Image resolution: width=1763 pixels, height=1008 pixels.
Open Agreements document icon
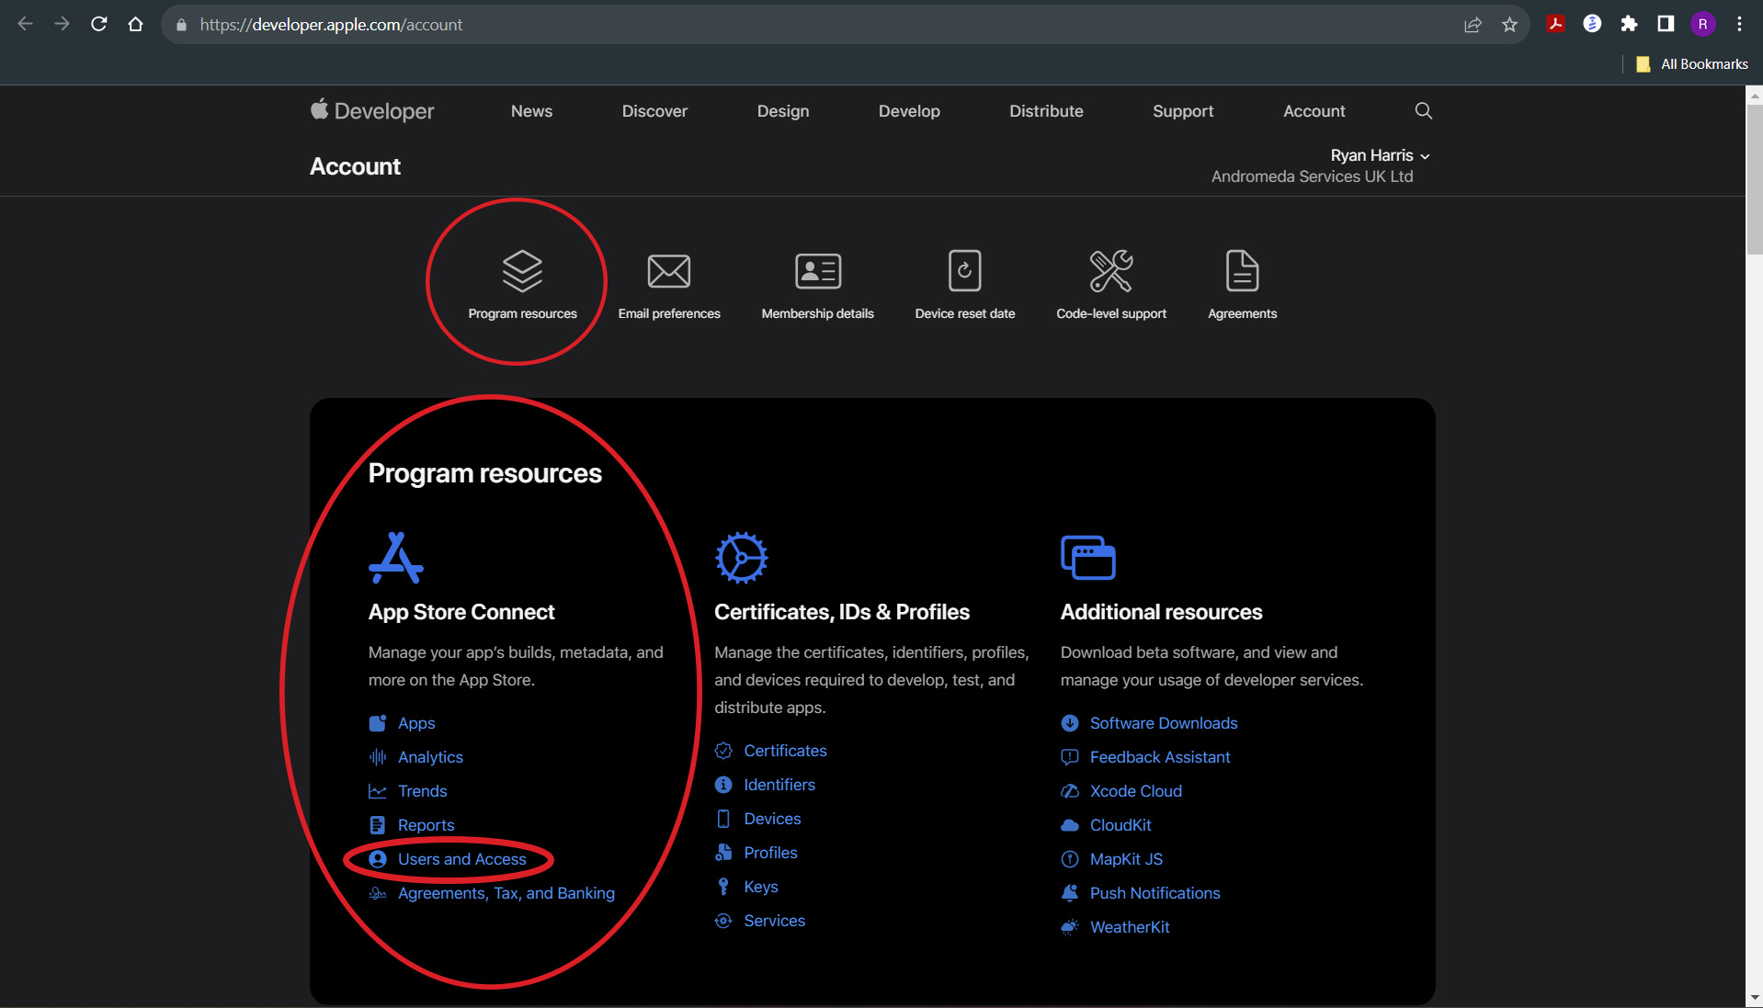click(1243, 271)
